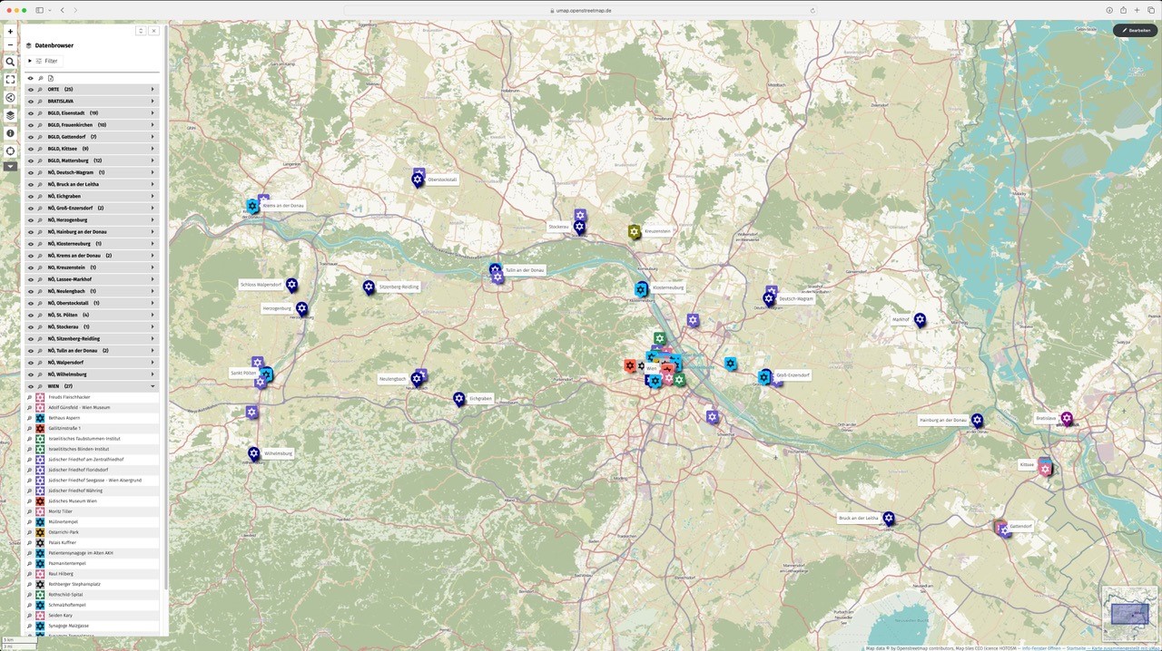Switch to fullscreen with the frame icon

coord(10,79)
